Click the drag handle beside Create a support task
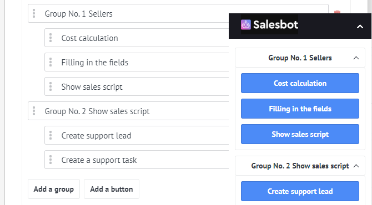The width and height of the screenshot is (372, 205). [51, 160]
